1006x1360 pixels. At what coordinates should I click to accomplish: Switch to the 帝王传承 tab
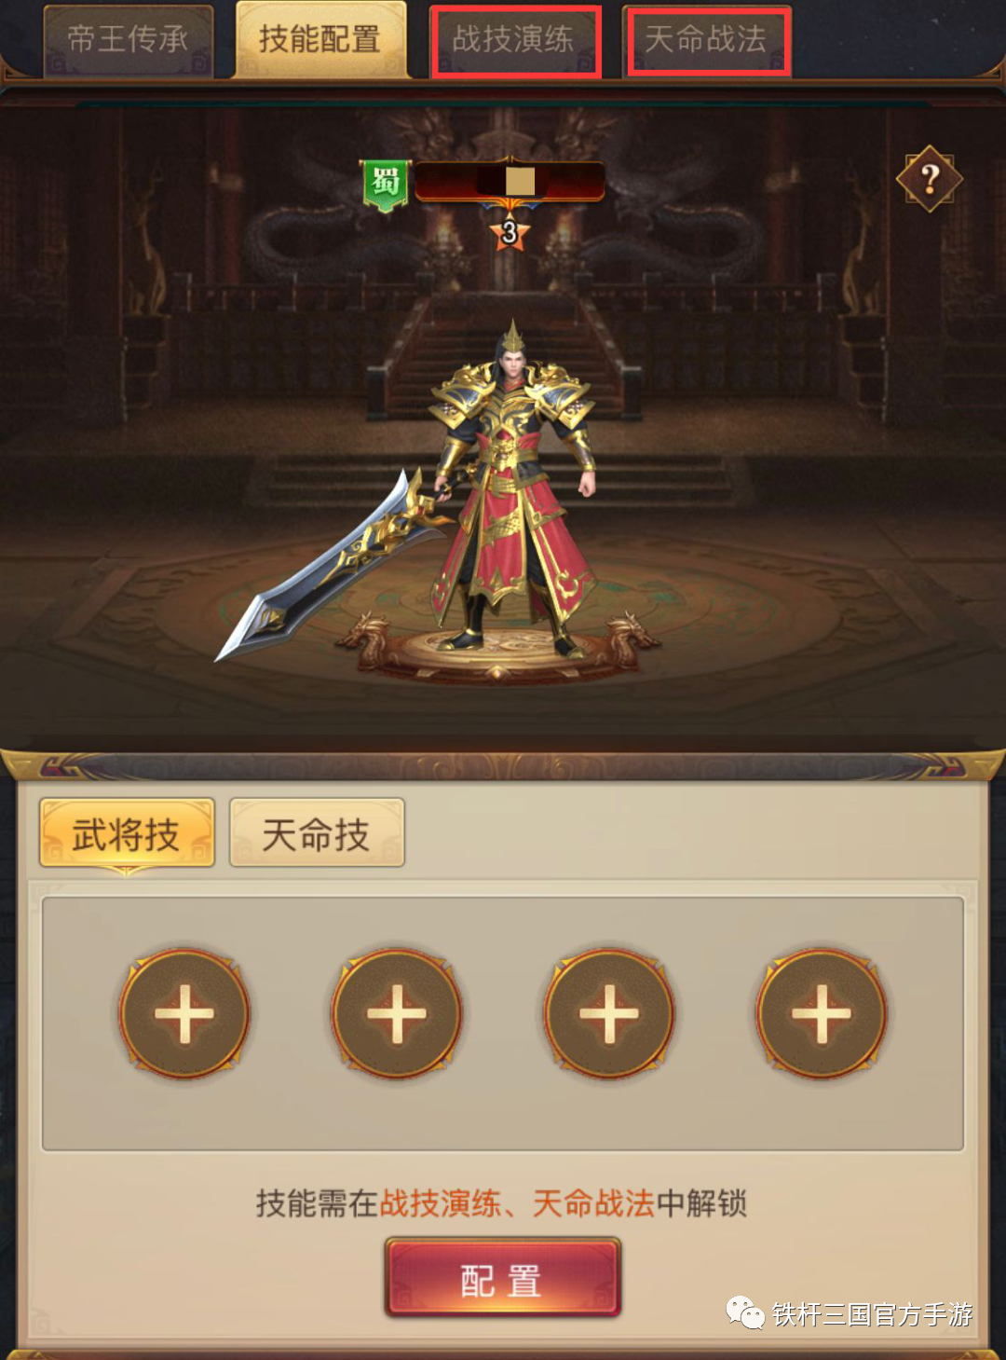pyautogui.click(x=129, y=40)
